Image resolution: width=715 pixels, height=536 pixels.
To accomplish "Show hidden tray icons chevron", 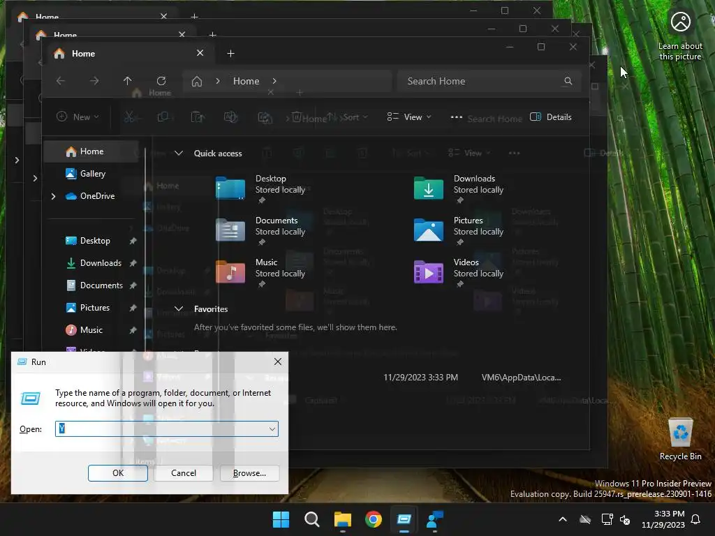I will [x=563, y=519].
